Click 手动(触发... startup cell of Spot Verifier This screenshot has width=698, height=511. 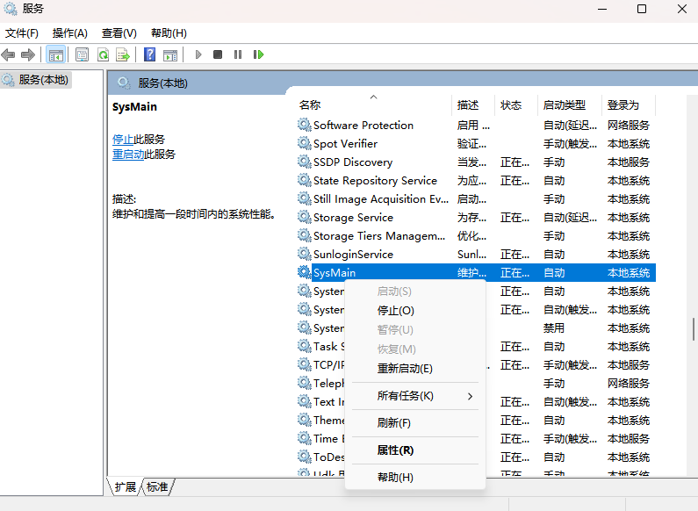tap(570, 143)
